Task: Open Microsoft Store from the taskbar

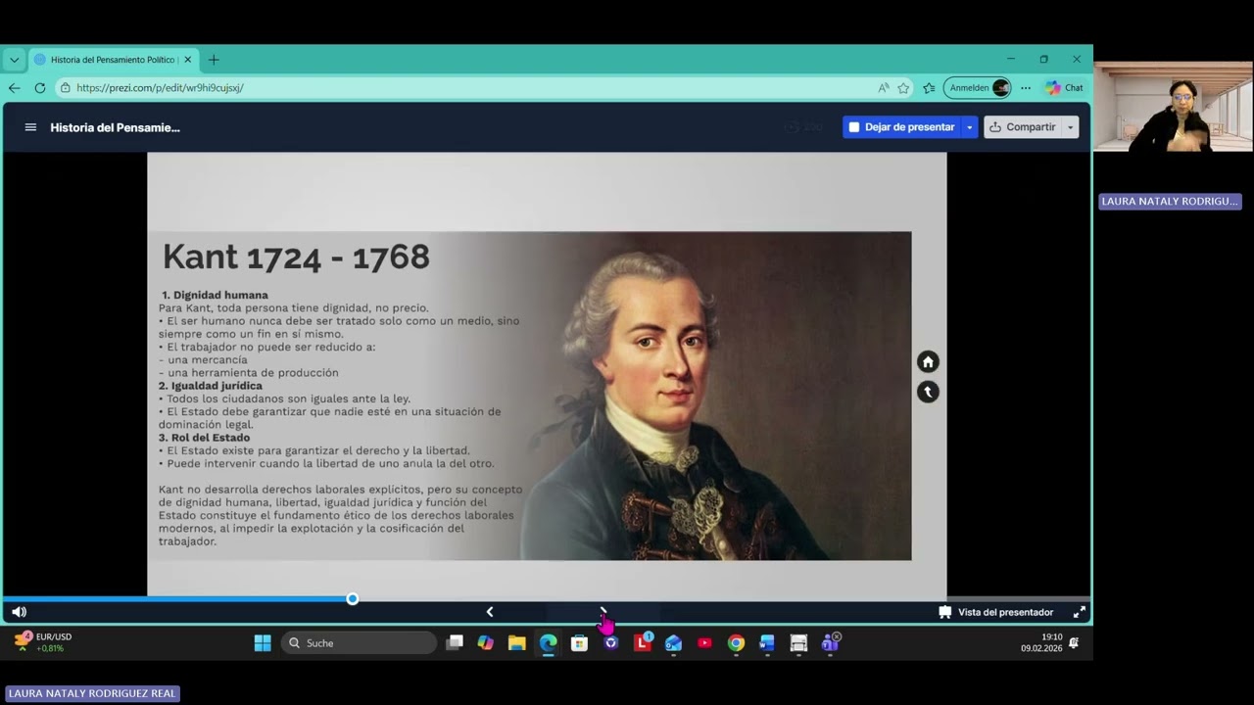Action: pyautogui.click(x=580, y=642)
